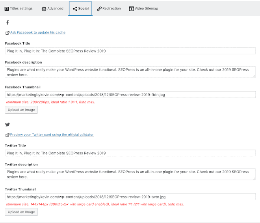The height and width of the screenshot is (223, 260).
Task: Click external-link icon beside Ask Facebook link
Action: (x=7, y=33)
